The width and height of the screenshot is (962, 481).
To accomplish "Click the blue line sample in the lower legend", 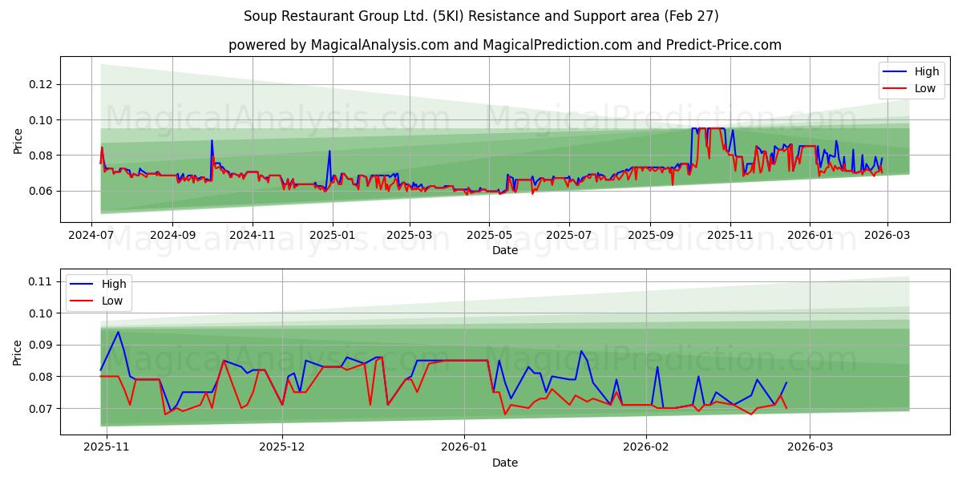I will coord(83,285).
